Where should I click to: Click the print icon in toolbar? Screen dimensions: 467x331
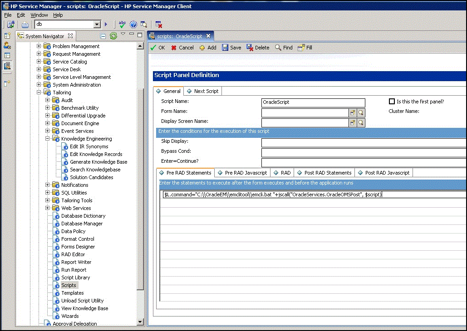tap(25, 24)
